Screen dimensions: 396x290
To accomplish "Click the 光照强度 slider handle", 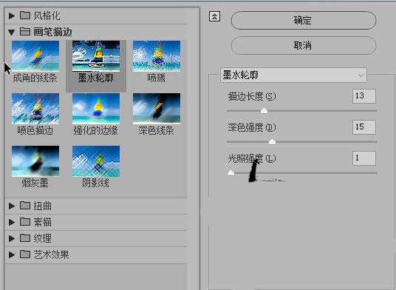I will pos(231,172).
